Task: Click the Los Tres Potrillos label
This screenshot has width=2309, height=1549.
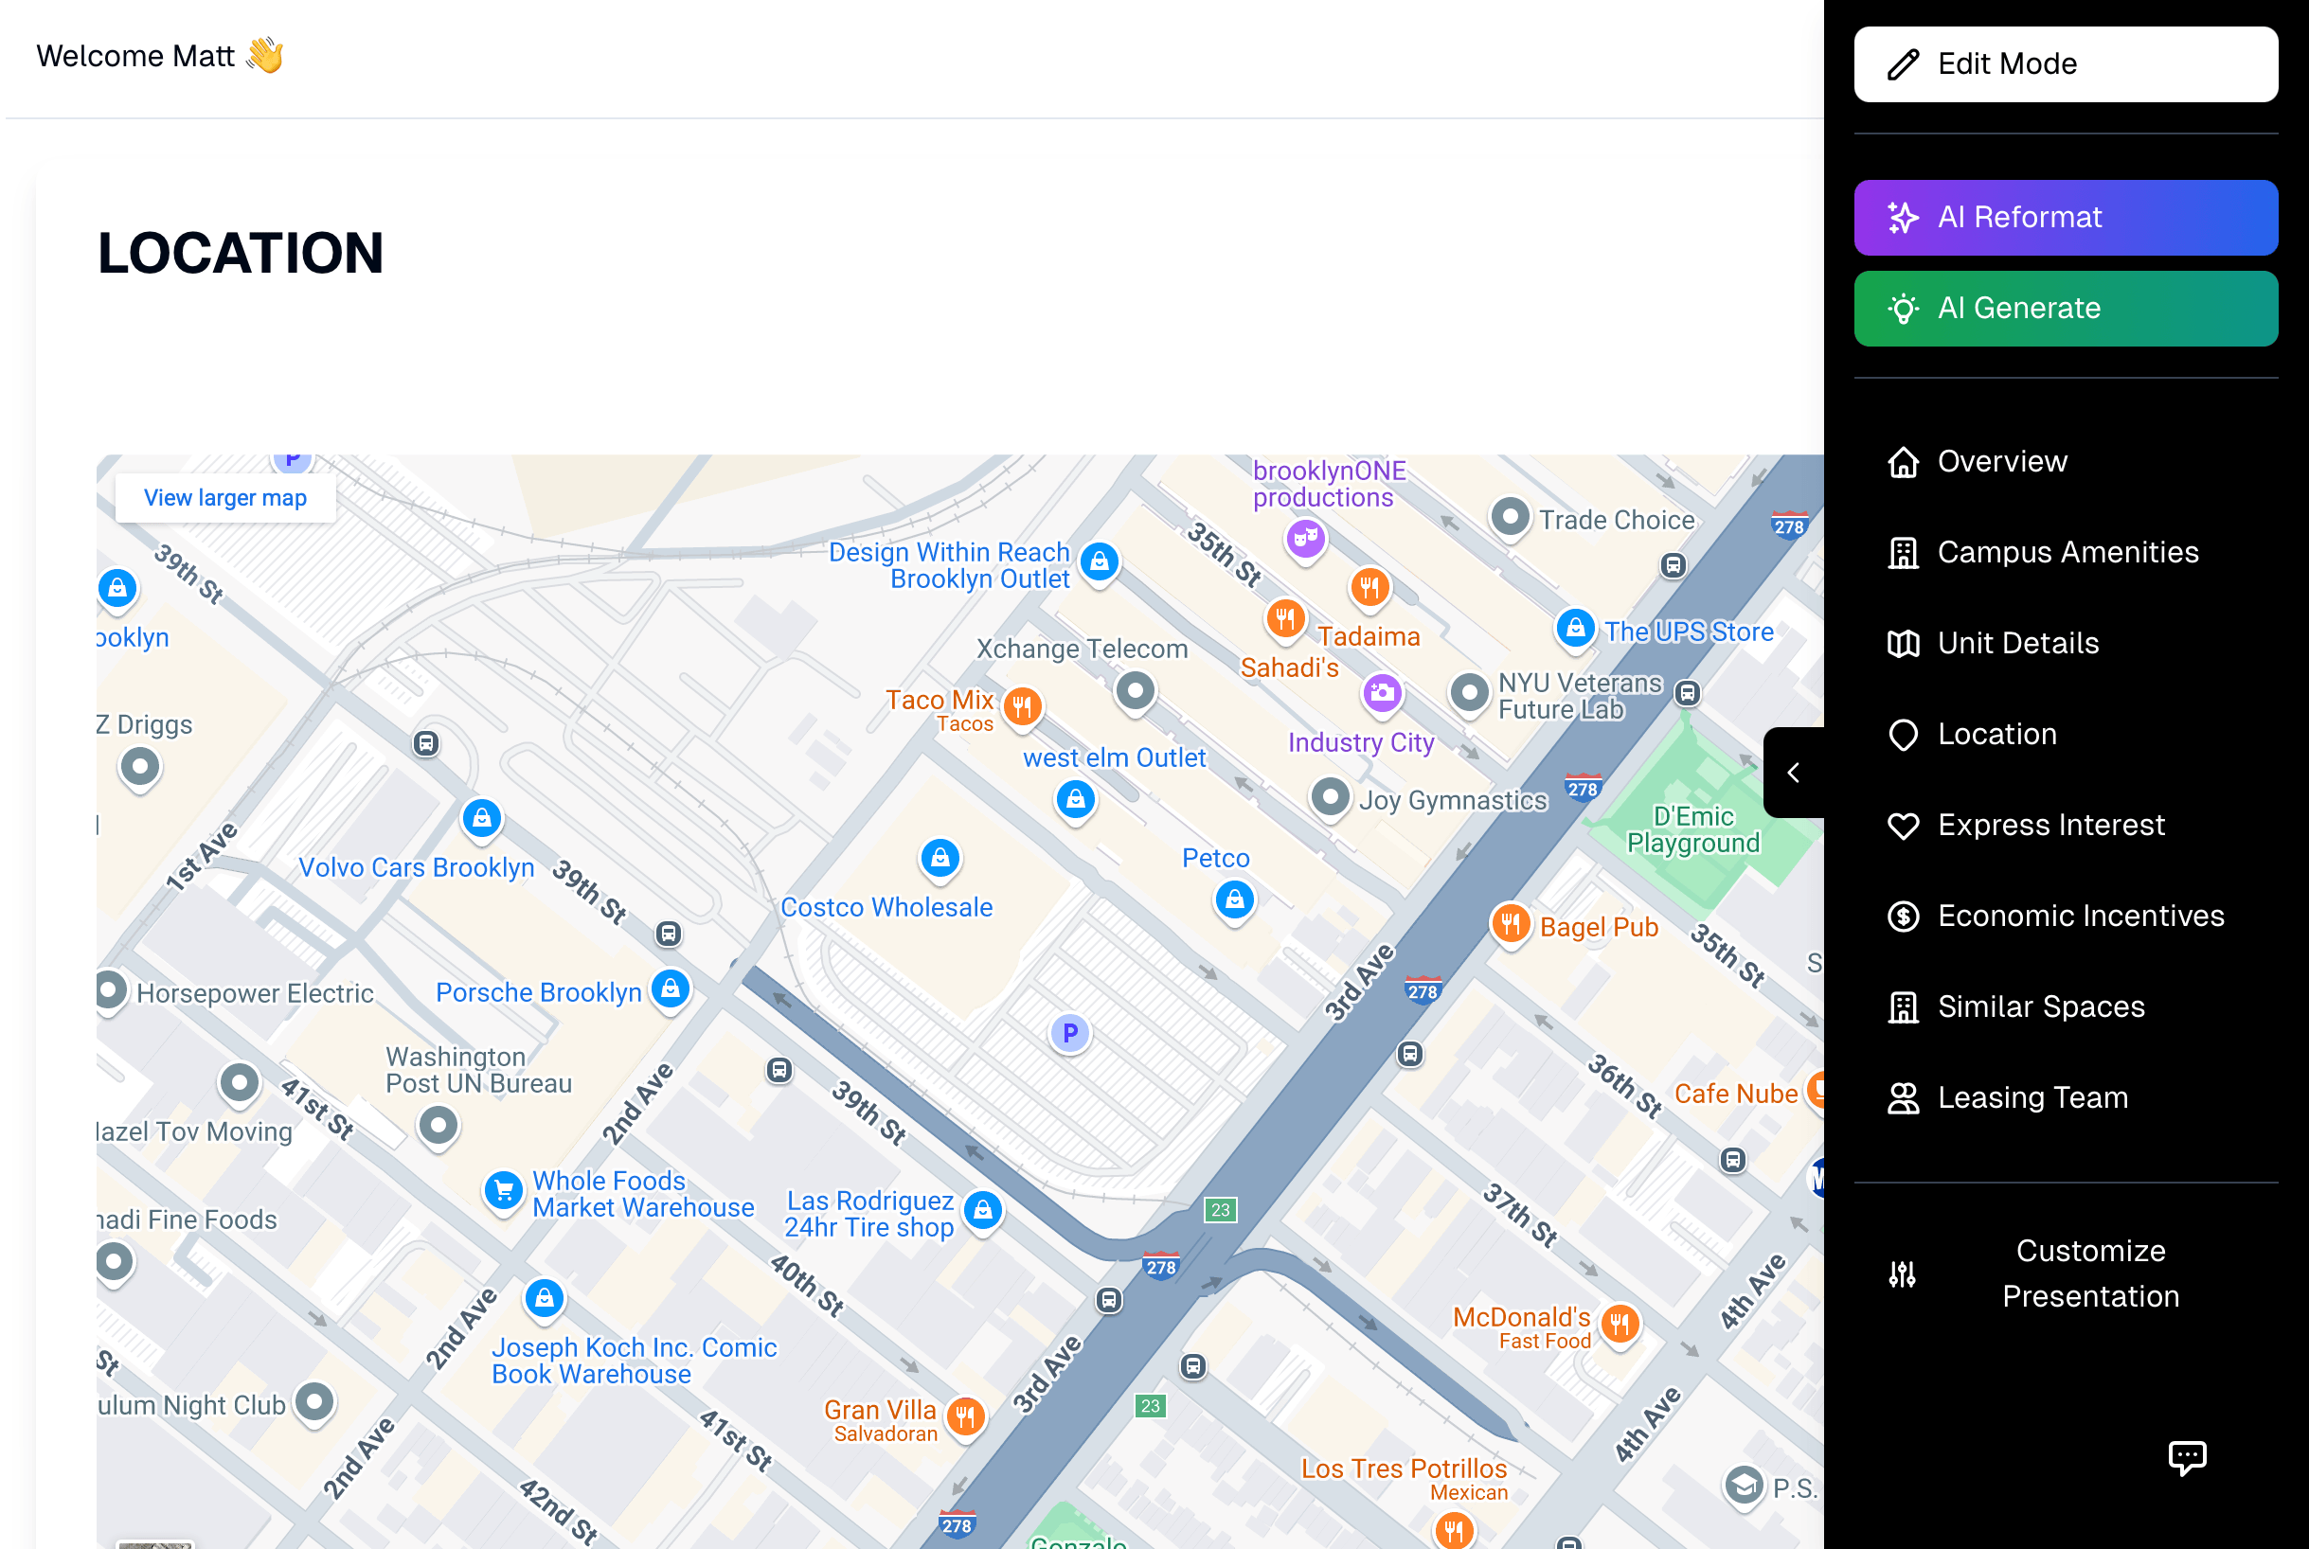Action: coord(1403,1469)
